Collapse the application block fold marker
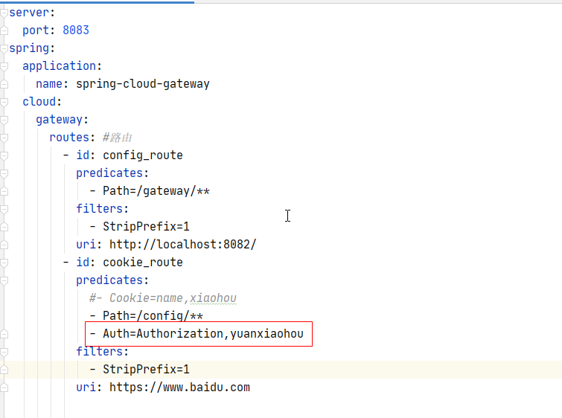The height and width of the screenshot is (418, 562). (4, 67)
